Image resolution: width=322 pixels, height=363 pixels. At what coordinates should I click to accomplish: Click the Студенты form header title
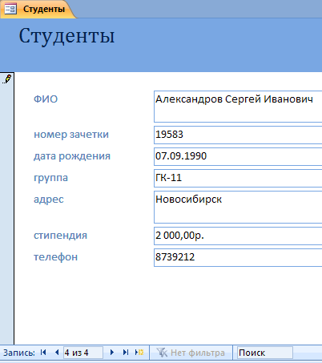click(66, 36)
